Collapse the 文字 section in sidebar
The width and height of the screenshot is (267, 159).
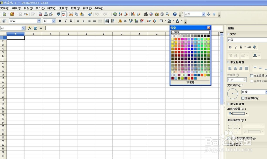pyautogui.click(x=228, y=34)
